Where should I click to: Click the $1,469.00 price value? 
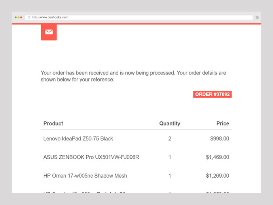217,157
